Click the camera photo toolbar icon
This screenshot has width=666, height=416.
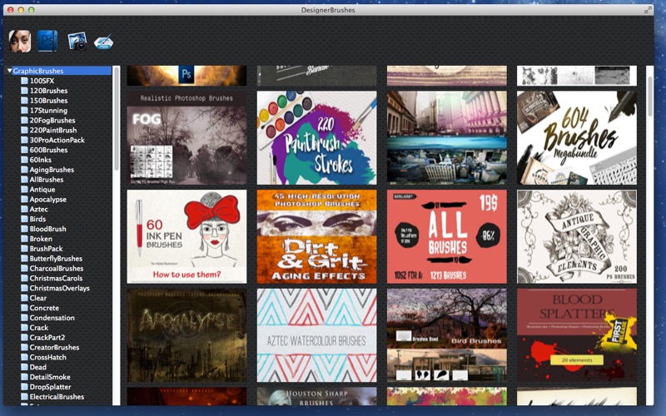tap(77, 42)
